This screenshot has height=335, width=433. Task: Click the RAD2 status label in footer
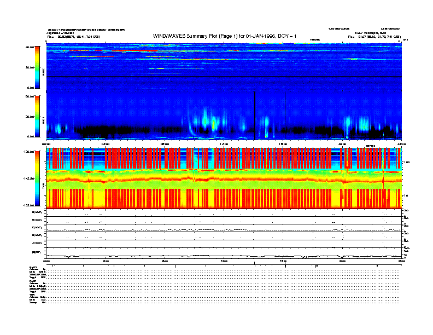click(x=33, y=267)
